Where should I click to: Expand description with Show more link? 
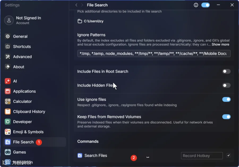coord(220,45)
